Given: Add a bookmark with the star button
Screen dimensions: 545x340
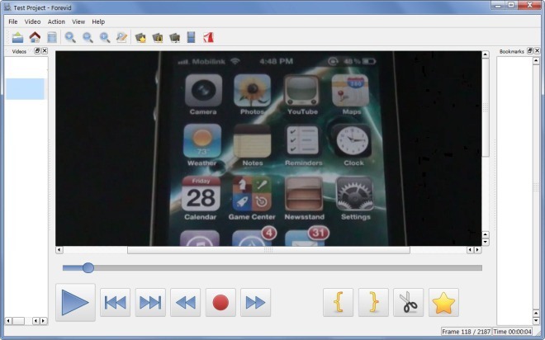Looking at the screenshot, I should tap(443, 303).
